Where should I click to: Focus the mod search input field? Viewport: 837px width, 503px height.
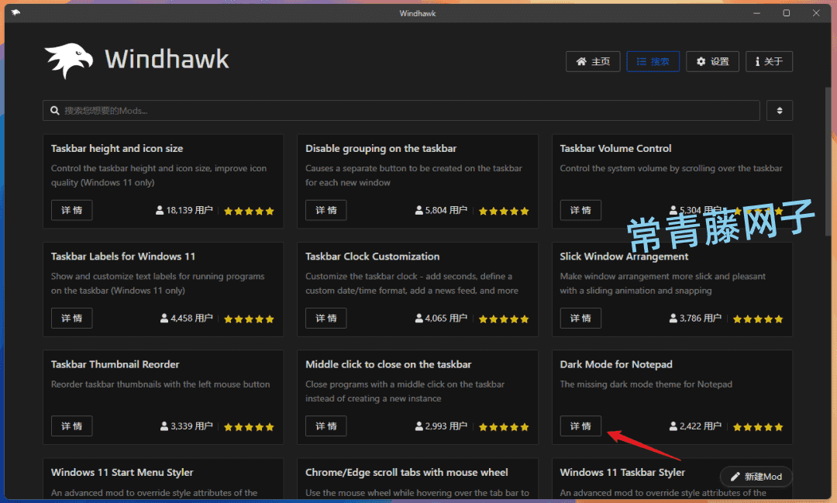pyautogui.click(x=401, y=111)
